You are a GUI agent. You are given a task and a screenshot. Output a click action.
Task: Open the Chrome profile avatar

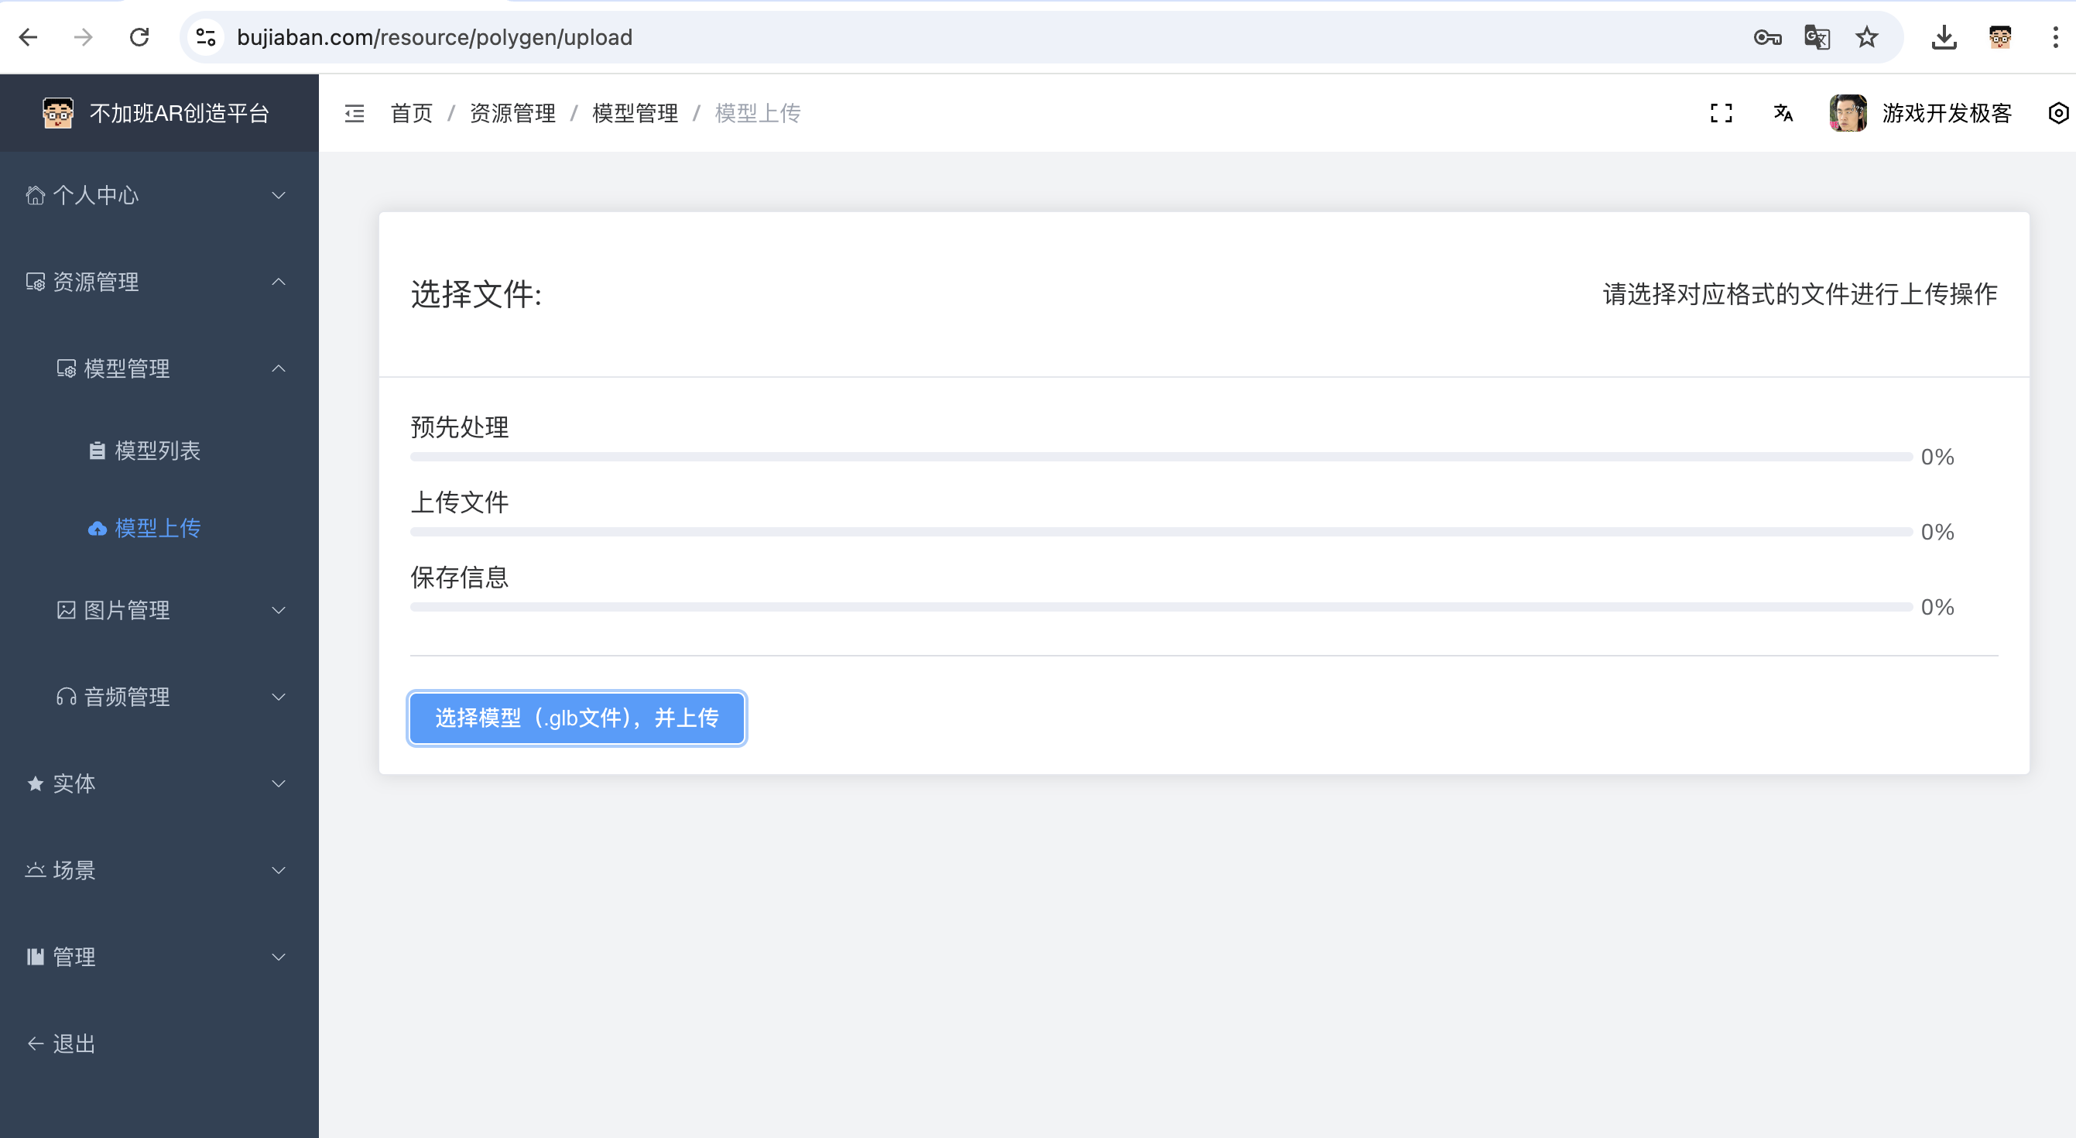point(1999,37)
